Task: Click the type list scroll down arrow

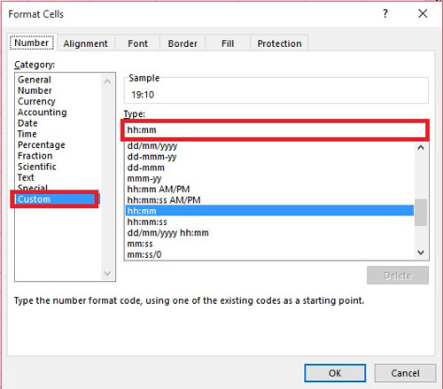Action: point(421,253)
